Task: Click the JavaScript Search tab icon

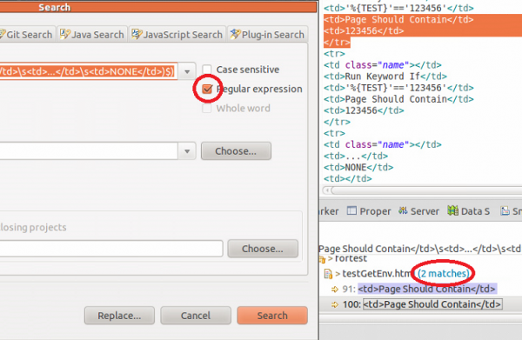Action: coord(137,34)
